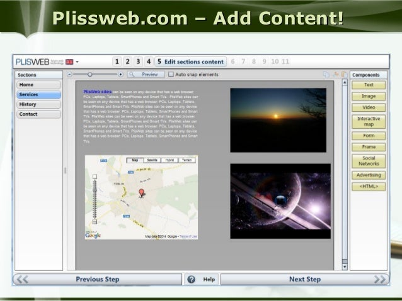402x301 pixels.
Task: Go to step 8
Action: [254, 62]
